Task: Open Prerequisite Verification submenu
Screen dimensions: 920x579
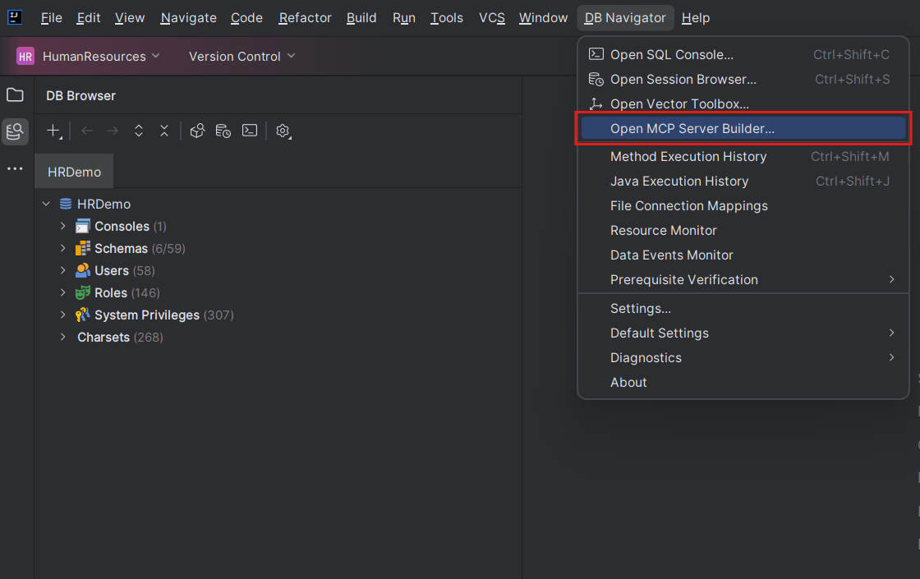Action: tap(743, 280)
